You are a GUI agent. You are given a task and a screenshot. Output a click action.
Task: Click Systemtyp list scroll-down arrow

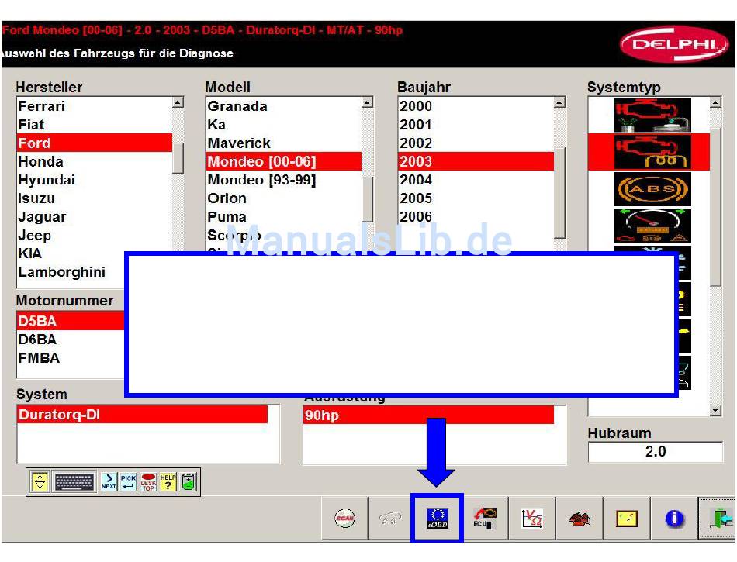[715, 410]
